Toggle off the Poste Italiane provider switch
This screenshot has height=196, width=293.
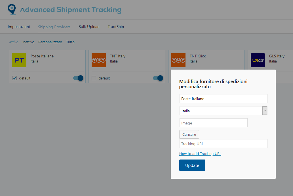pos(78,78)
